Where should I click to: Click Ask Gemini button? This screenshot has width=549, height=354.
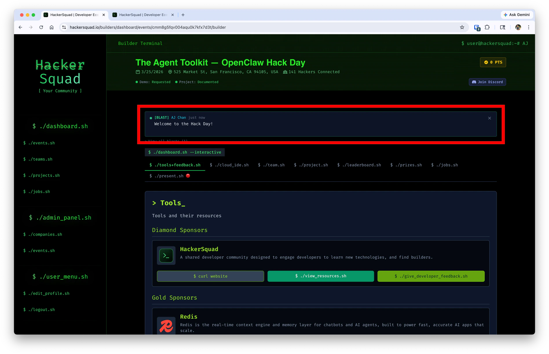click(517, 15)
